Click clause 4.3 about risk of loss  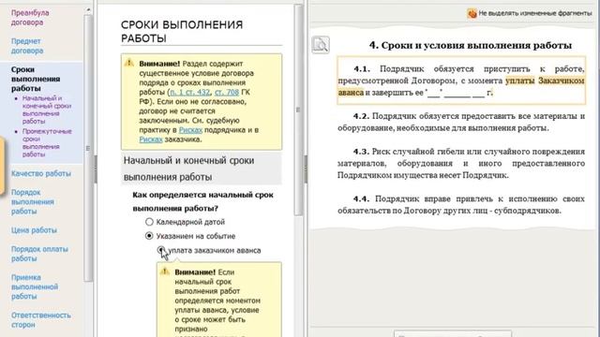461,164
